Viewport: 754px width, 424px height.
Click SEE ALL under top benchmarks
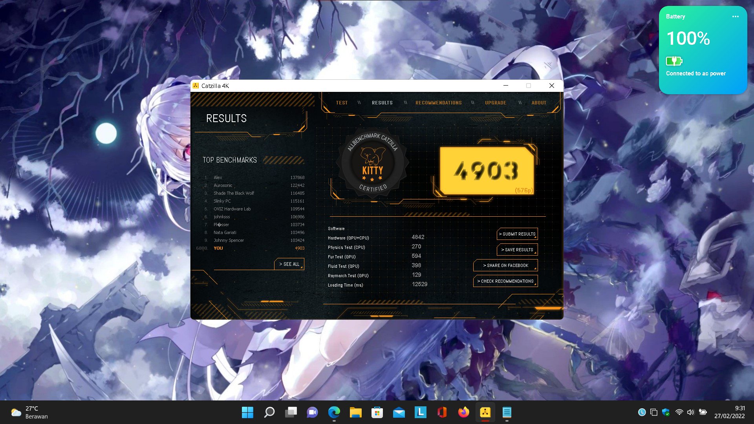[x=289, y=264]
